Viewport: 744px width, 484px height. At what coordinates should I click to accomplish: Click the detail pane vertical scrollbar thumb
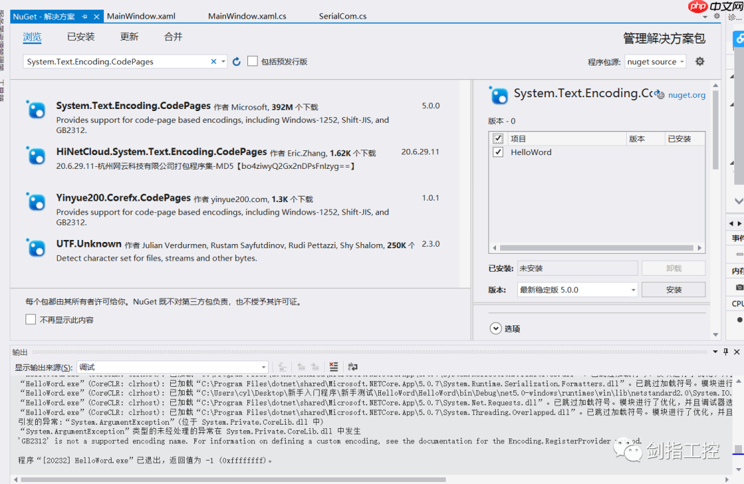pyautogui.click(x=716, y=130)
